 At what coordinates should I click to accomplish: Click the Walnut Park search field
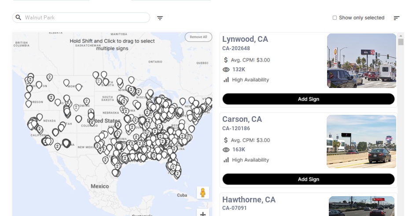(84, 18)
